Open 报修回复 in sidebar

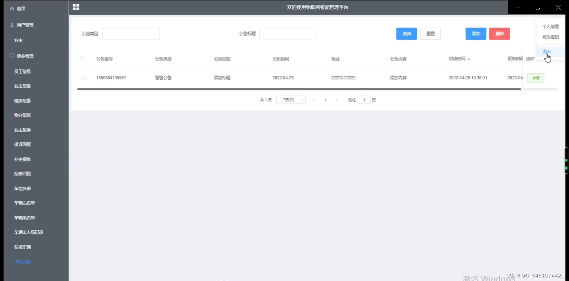pyautogui.click(x=23, y=174)
